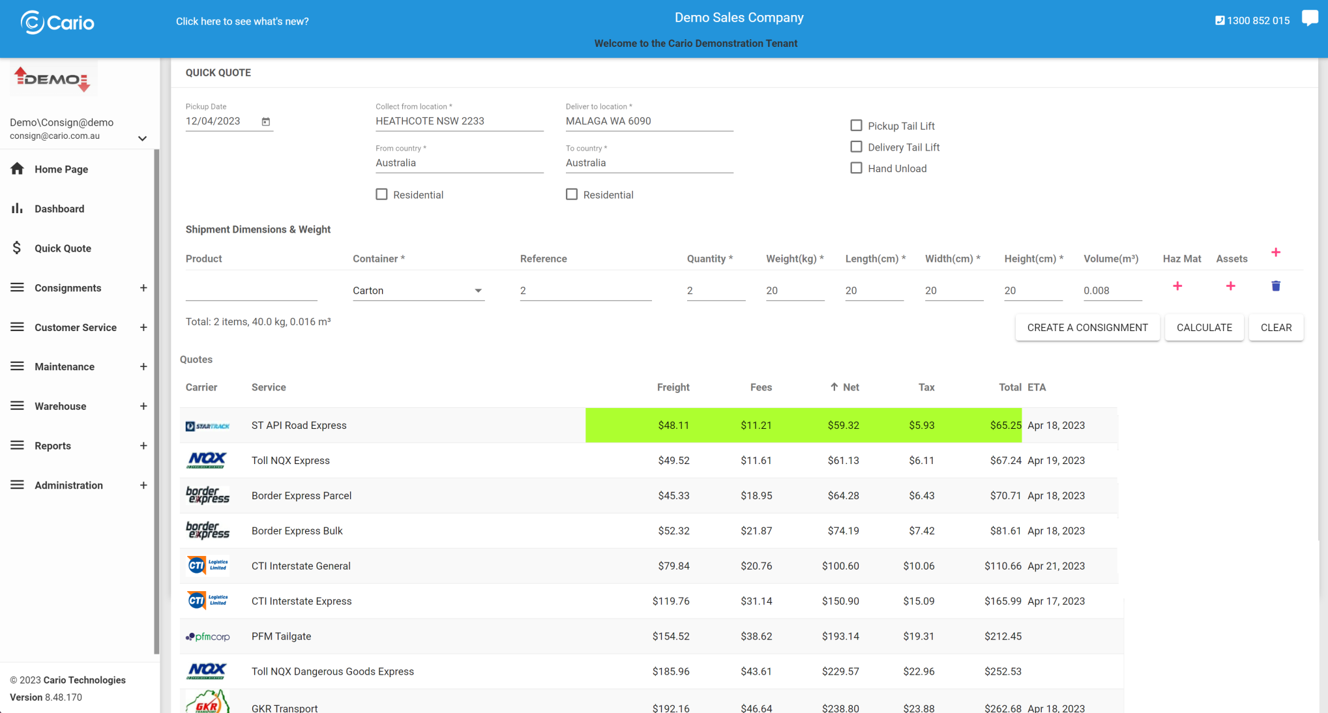Click the StarTrack carrier logo
The image size is (1328, 713).
207,425
